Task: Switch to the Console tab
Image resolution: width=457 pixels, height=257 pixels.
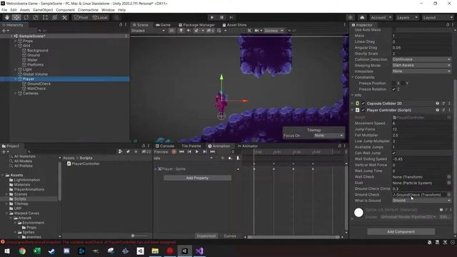Action: tap(165, 146)
